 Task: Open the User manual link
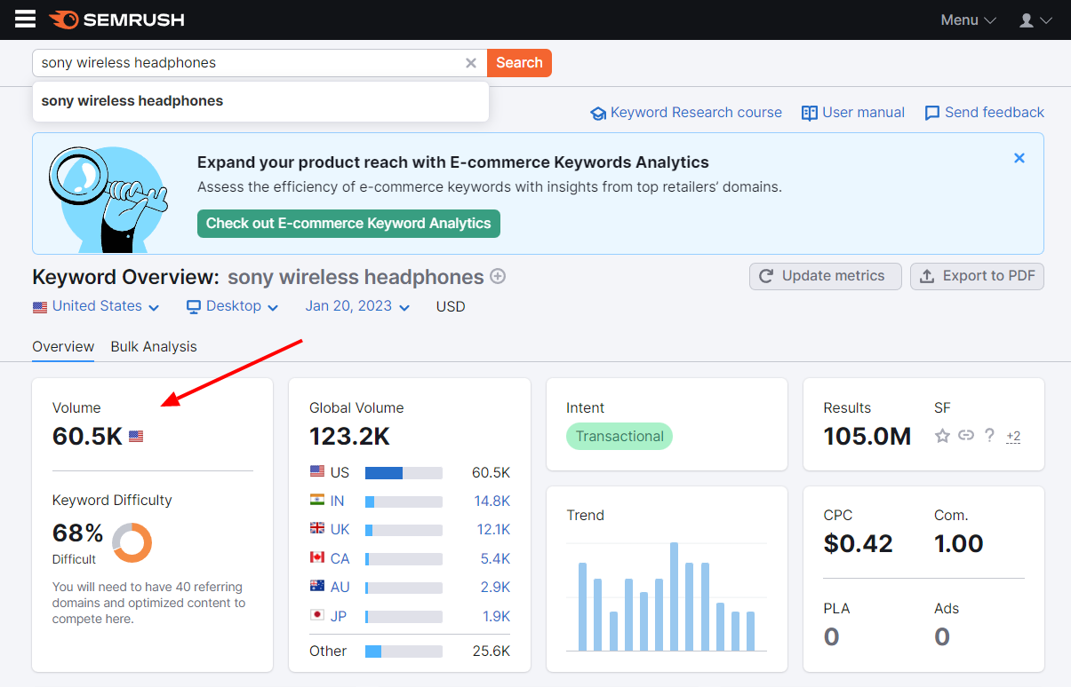(853, 113)
